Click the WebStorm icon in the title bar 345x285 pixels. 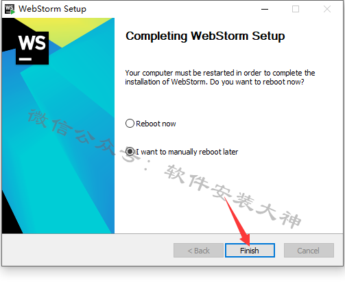(x=10, y=9)
